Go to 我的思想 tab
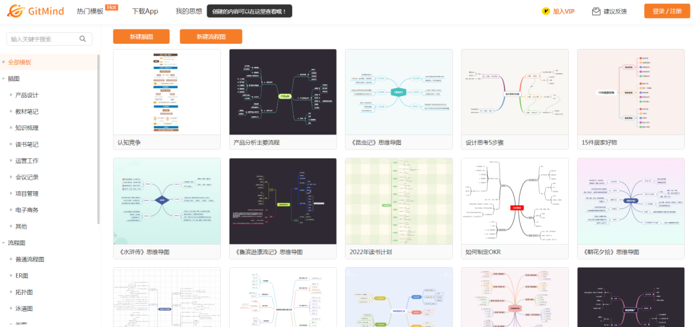This screenshot has width=695, height=327. point(189,12)
